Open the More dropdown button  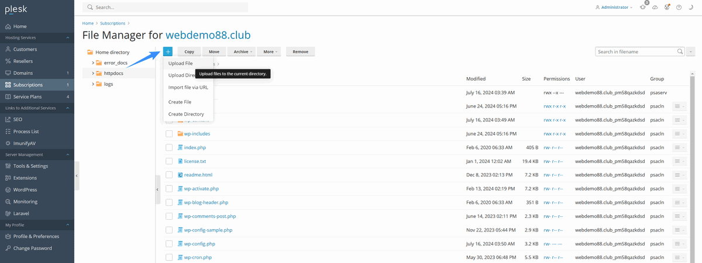[x=268, y=51]
